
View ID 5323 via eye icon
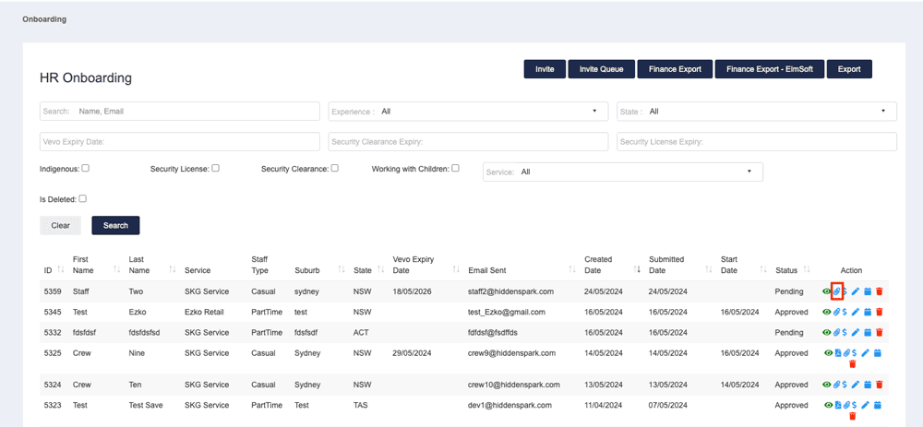pos(829,405)
